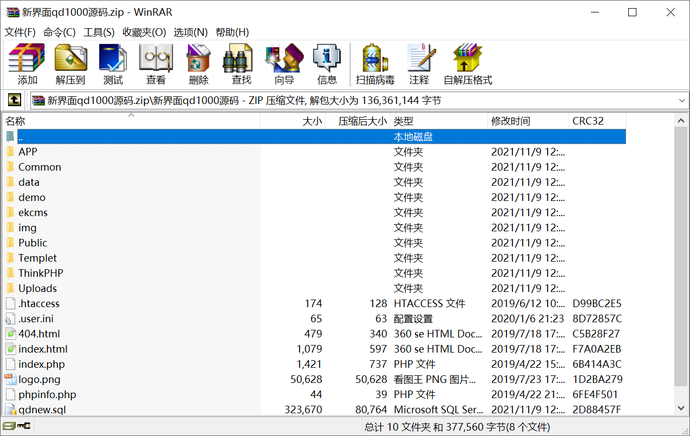This screenshot has width=690, height=436.
Task: Click the ThinkPHP folder icon
Action: point(10,273)
